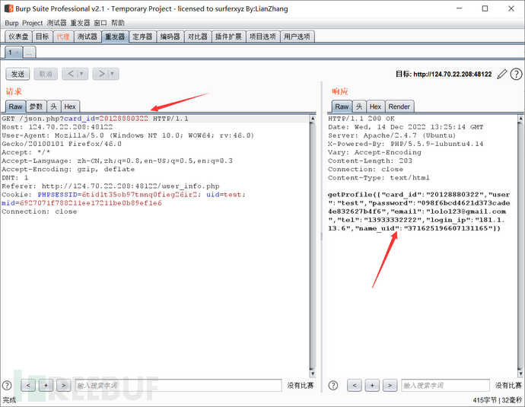Viewport: 525px width, 407px height.
Task: Go forward in history with the > button
Action: pyautogui.click(x=100, y=74)
